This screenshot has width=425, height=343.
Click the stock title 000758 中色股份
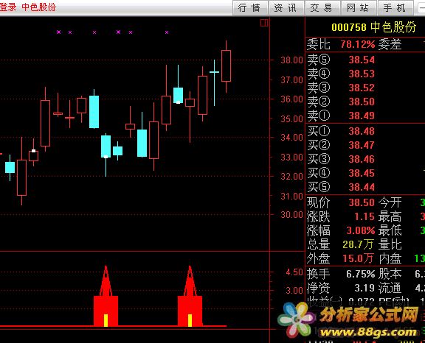click(374, 27)
